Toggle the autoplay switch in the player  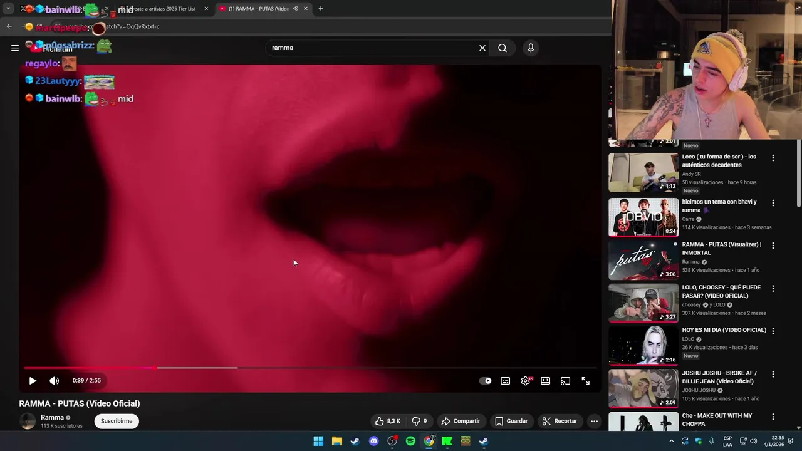coord(486,381)
